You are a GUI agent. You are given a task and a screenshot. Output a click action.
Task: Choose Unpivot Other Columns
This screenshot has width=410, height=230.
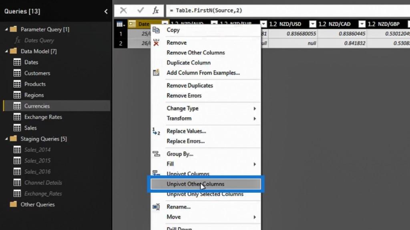point(206,184)
